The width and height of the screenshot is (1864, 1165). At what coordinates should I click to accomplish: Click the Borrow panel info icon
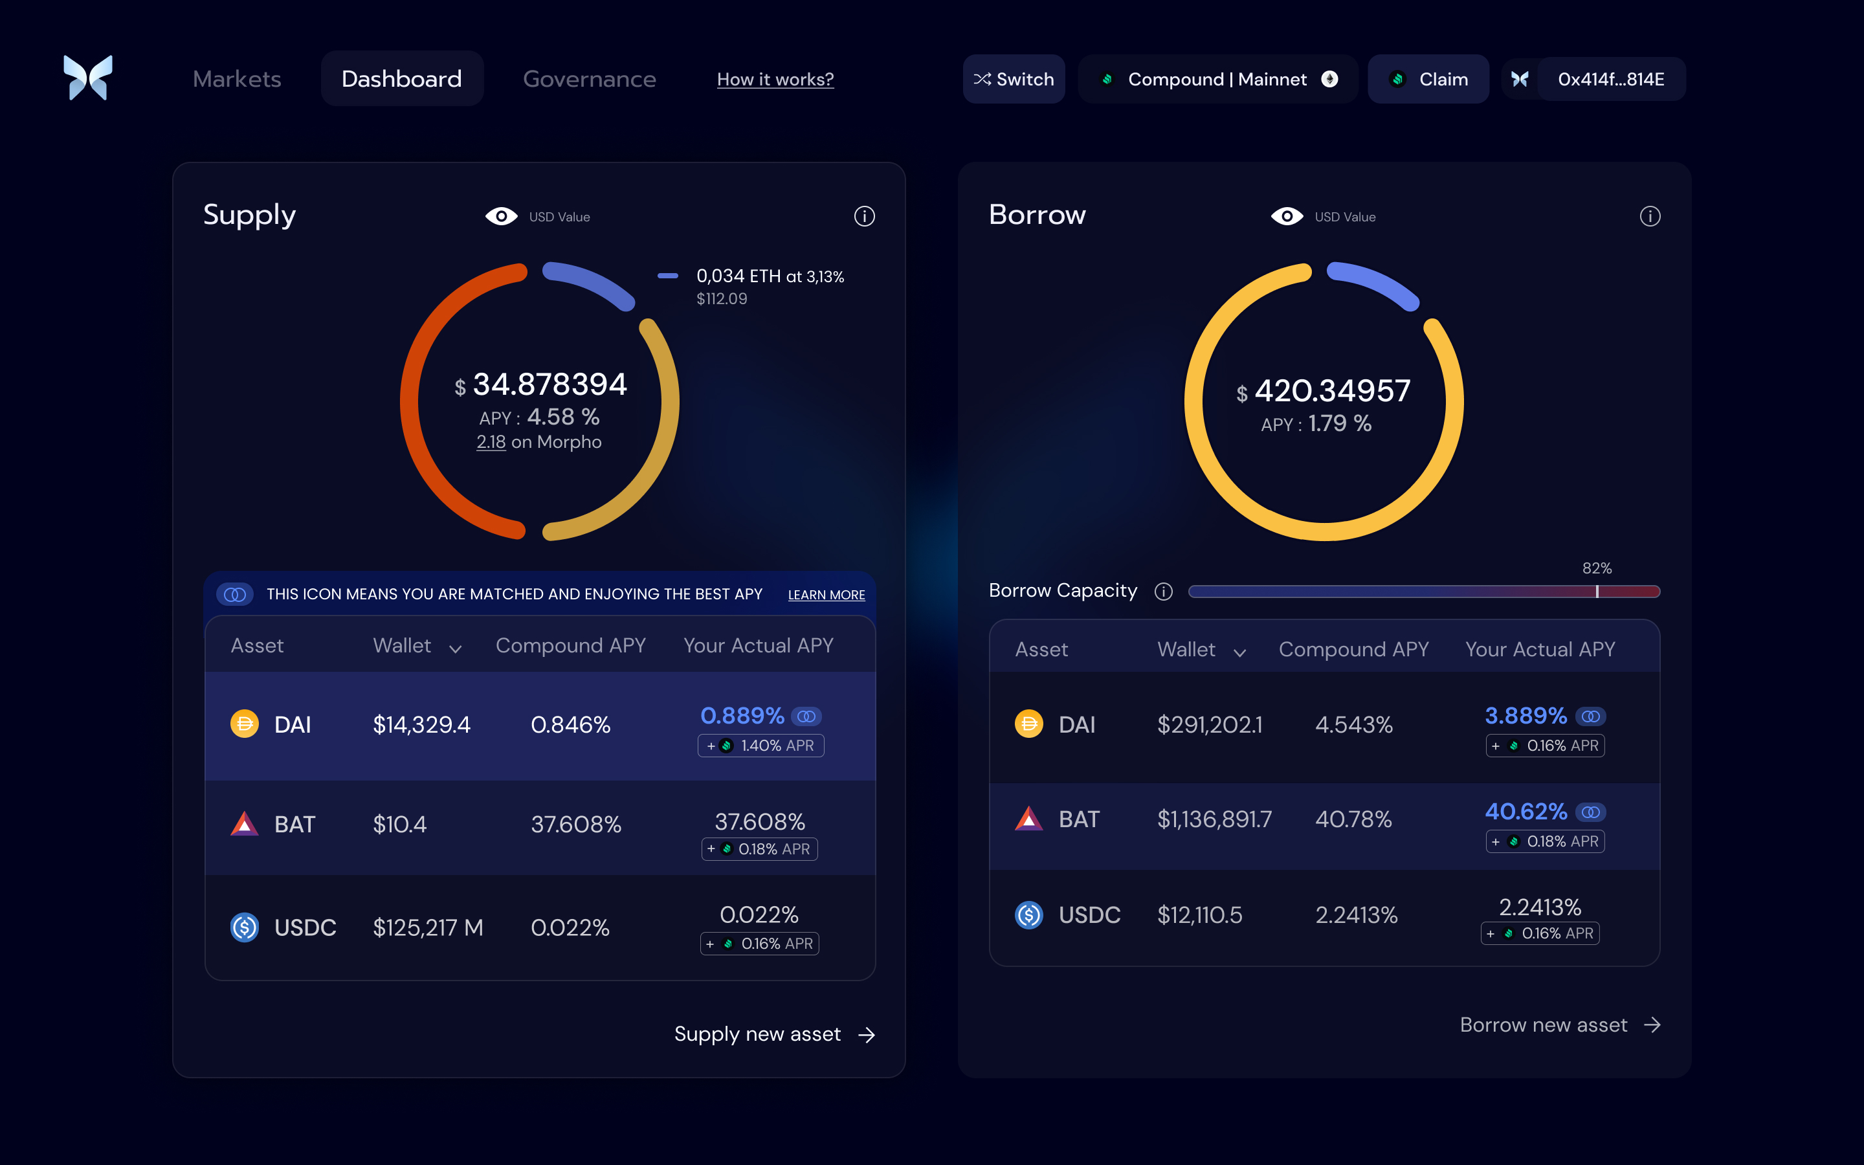1650,217
